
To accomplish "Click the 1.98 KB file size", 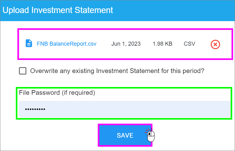I will (x=162, y=44).
